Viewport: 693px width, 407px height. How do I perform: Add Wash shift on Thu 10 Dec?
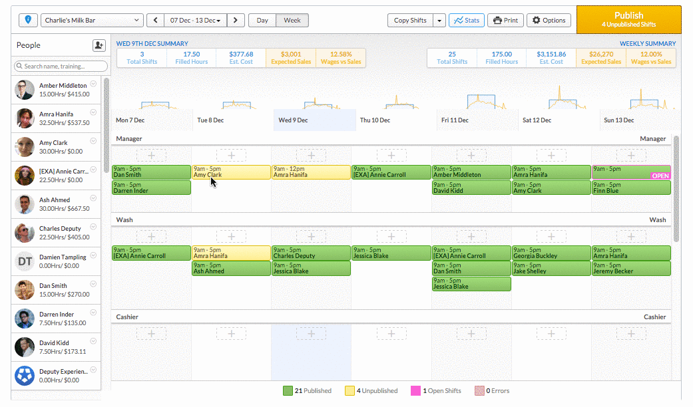coord(391,236)
